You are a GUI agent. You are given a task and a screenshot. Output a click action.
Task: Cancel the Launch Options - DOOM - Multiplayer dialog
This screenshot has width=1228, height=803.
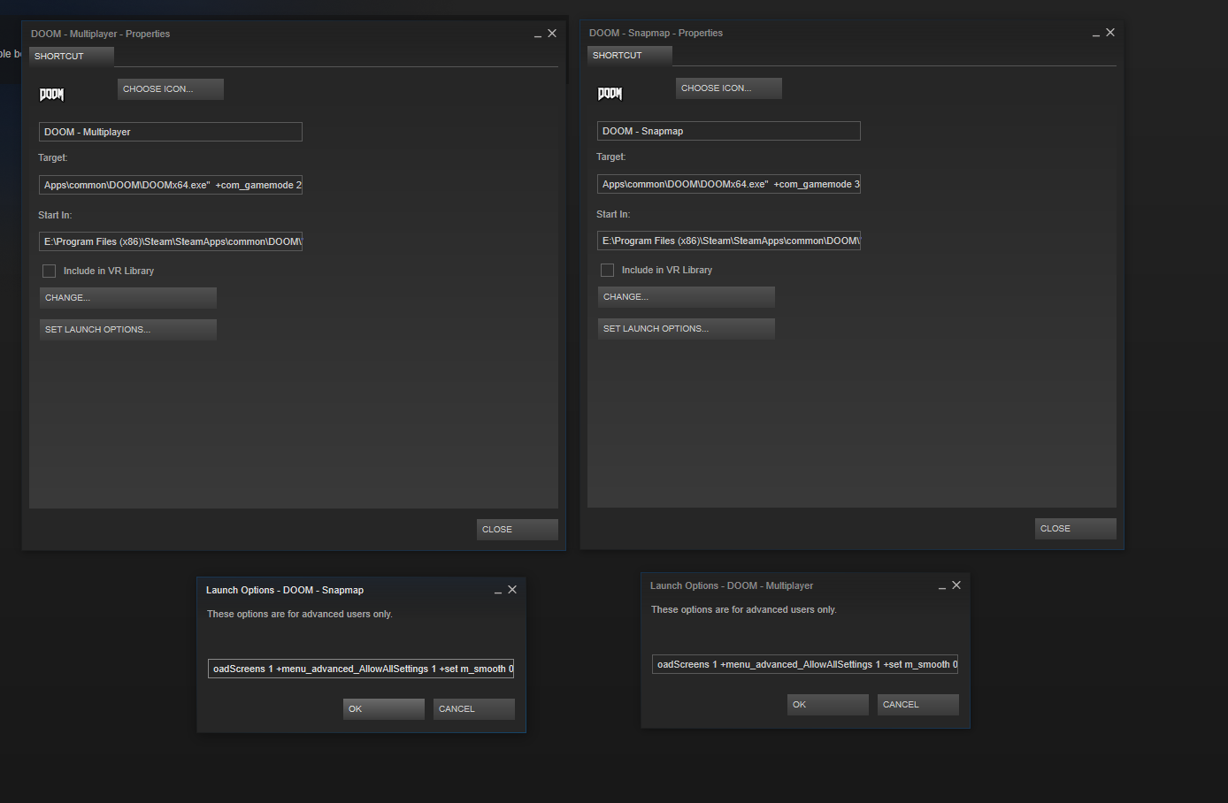(x=918, y=705)
